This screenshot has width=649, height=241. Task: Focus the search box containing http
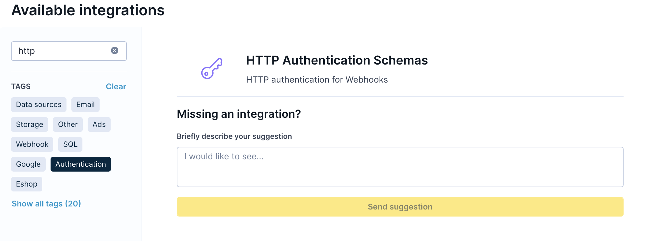(x=61, y=51)
